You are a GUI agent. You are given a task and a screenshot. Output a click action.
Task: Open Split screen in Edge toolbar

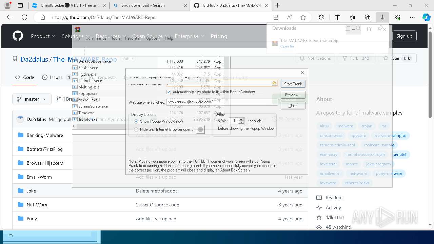(x=337, y=17)
